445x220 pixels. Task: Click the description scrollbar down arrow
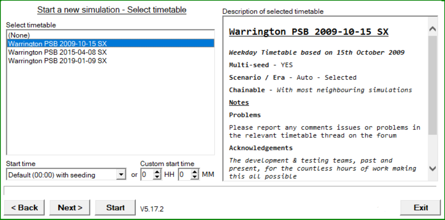point(433,169)
